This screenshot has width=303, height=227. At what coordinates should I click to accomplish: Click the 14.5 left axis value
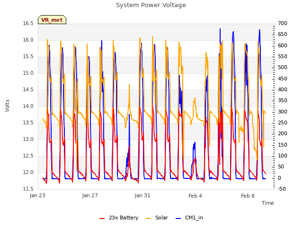pyautogui.click(x=28, y=90)
